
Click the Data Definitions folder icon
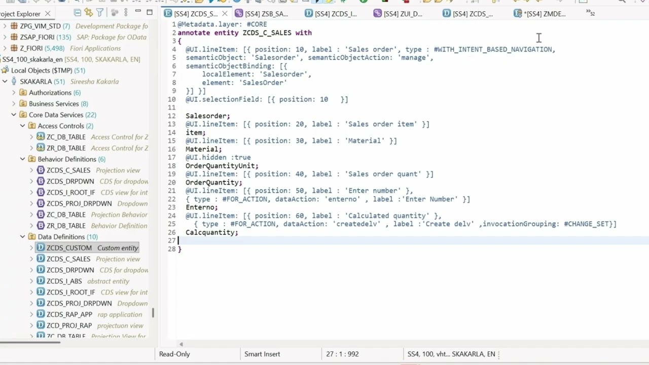pos(32,237)
